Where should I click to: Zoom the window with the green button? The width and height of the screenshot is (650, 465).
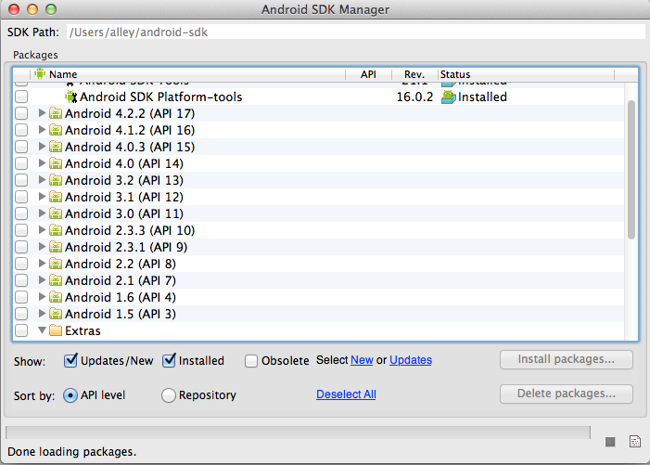pos(51,9)
